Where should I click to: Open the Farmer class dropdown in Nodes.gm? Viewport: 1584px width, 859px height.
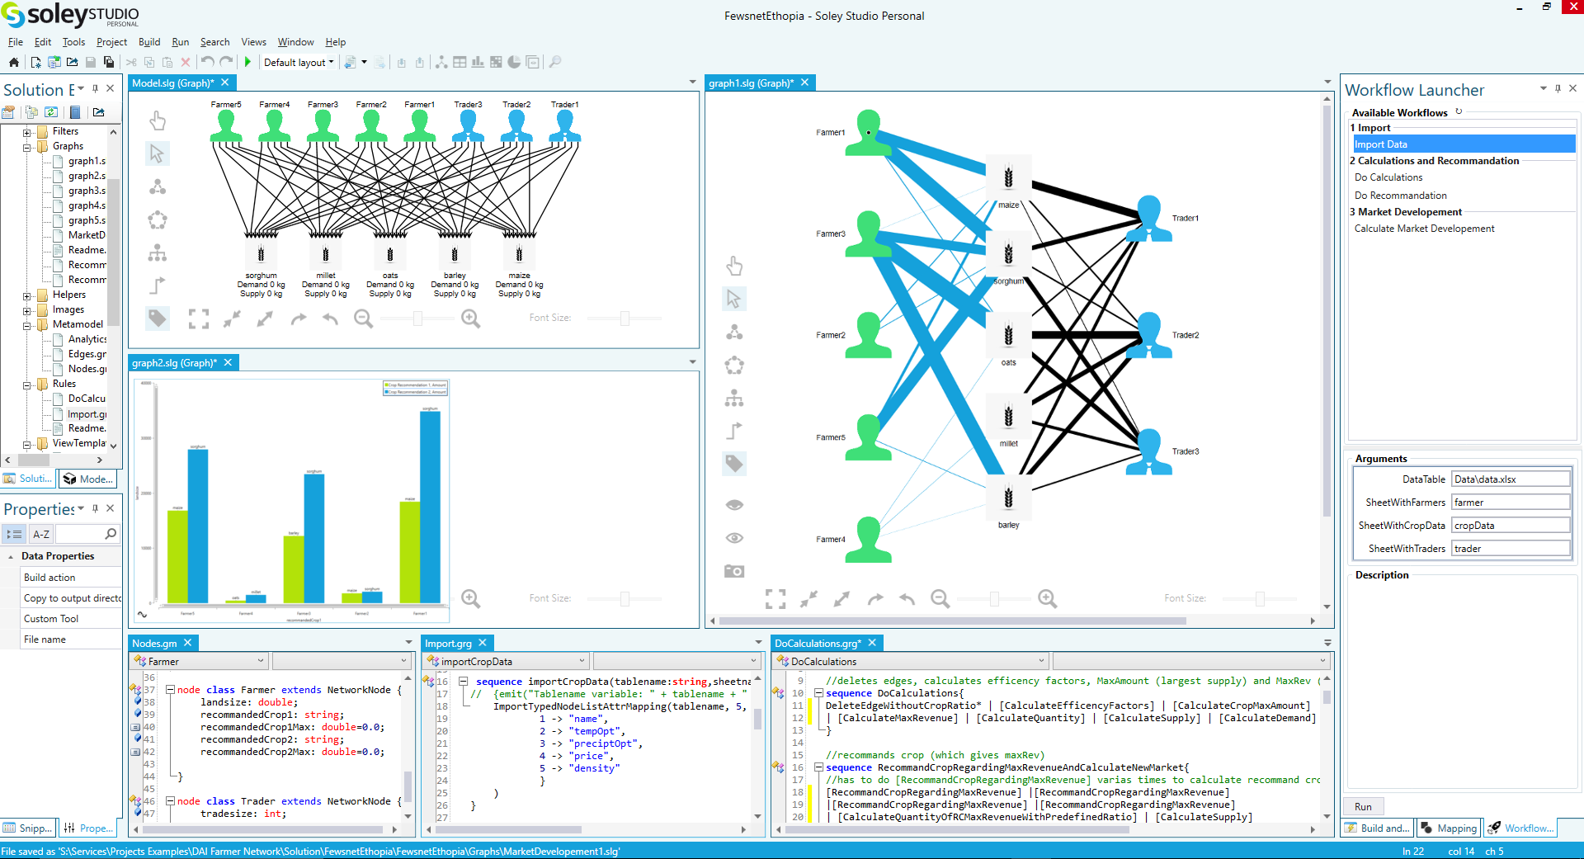click(x=199, y=661)
